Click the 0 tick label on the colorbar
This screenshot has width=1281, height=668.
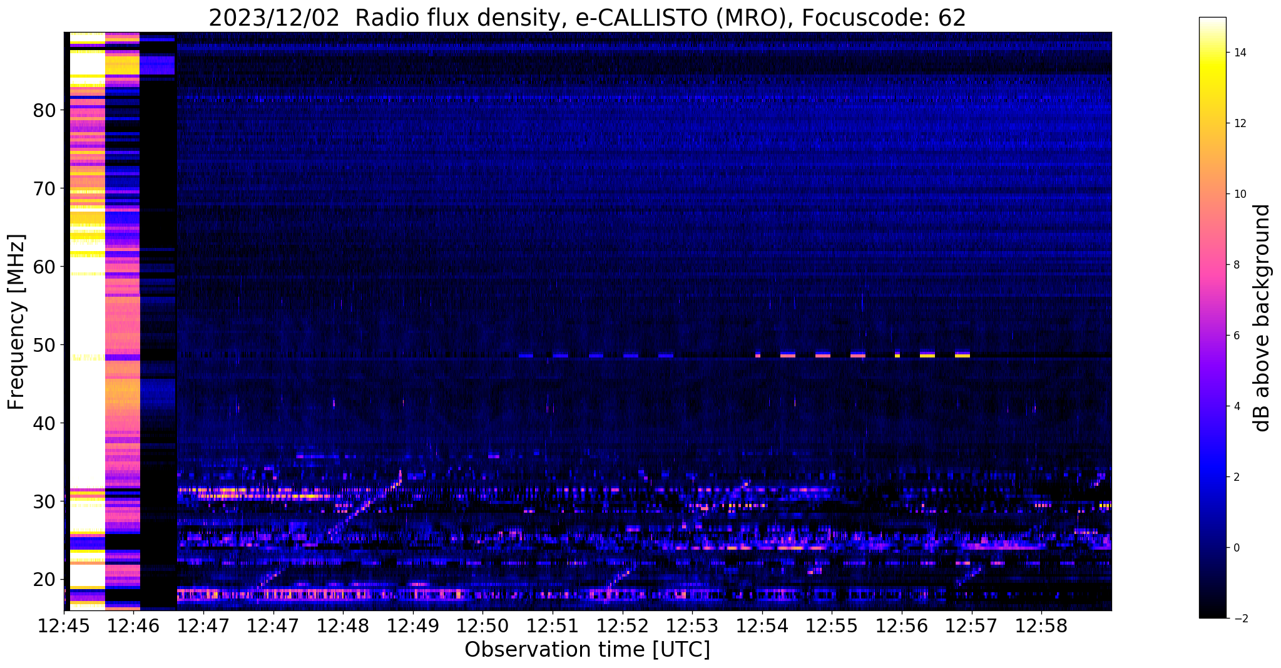pyautogui.click(x=1236, y=548)
